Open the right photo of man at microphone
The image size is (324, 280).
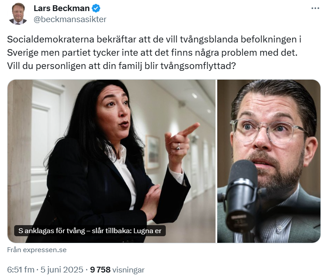[269, 161]
